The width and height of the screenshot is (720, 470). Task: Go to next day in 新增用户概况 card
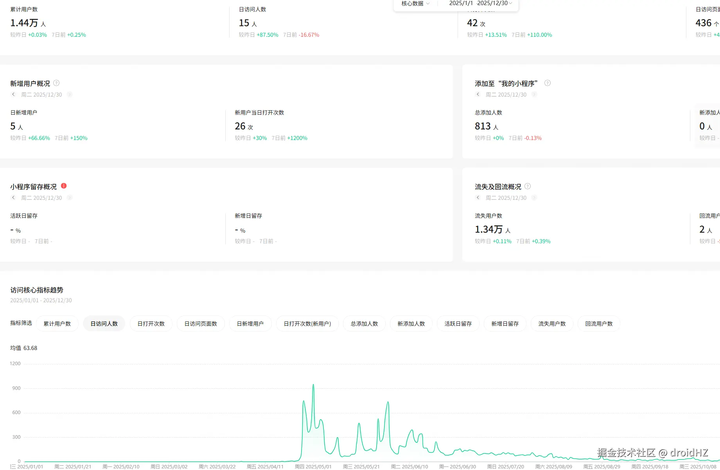pos(70,95)
